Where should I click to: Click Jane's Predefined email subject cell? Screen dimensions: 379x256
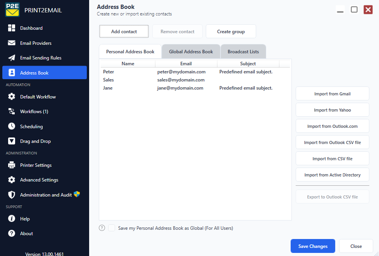[x=246, y=88]
